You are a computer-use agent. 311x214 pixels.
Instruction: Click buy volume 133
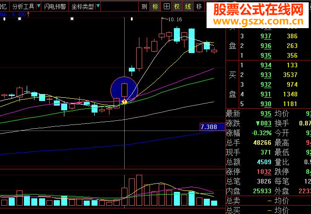[292, 65]
